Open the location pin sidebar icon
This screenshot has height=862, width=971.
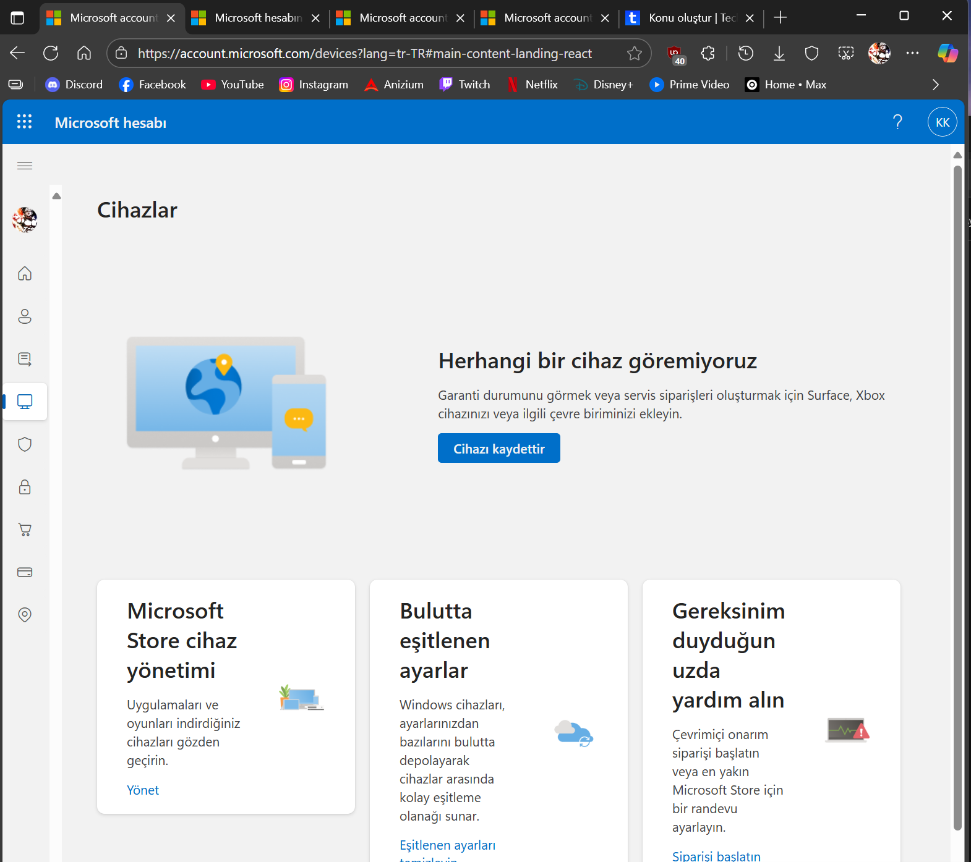tap(25, 615)
